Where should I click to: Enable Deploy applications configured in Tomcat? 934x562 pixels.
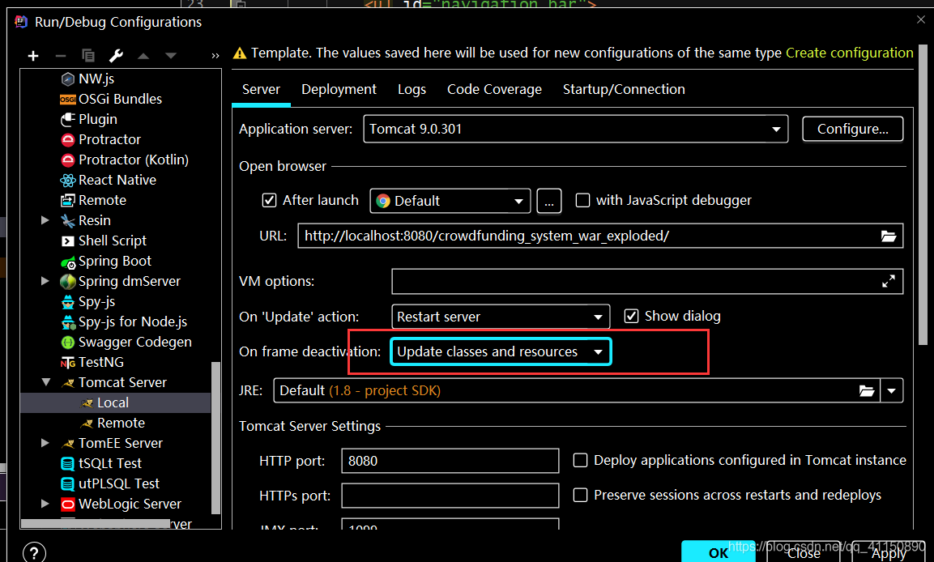coord(580,460)
